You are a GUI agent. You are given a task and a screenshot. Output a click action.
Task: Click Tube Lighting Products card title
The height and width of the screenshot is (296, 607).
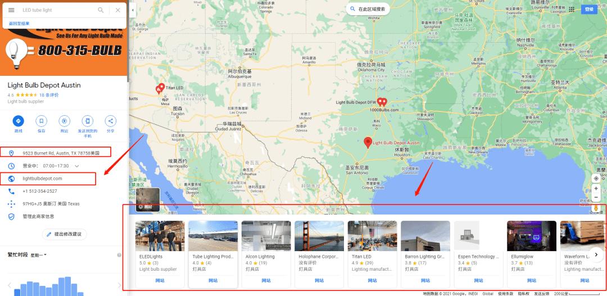(212, 257)
